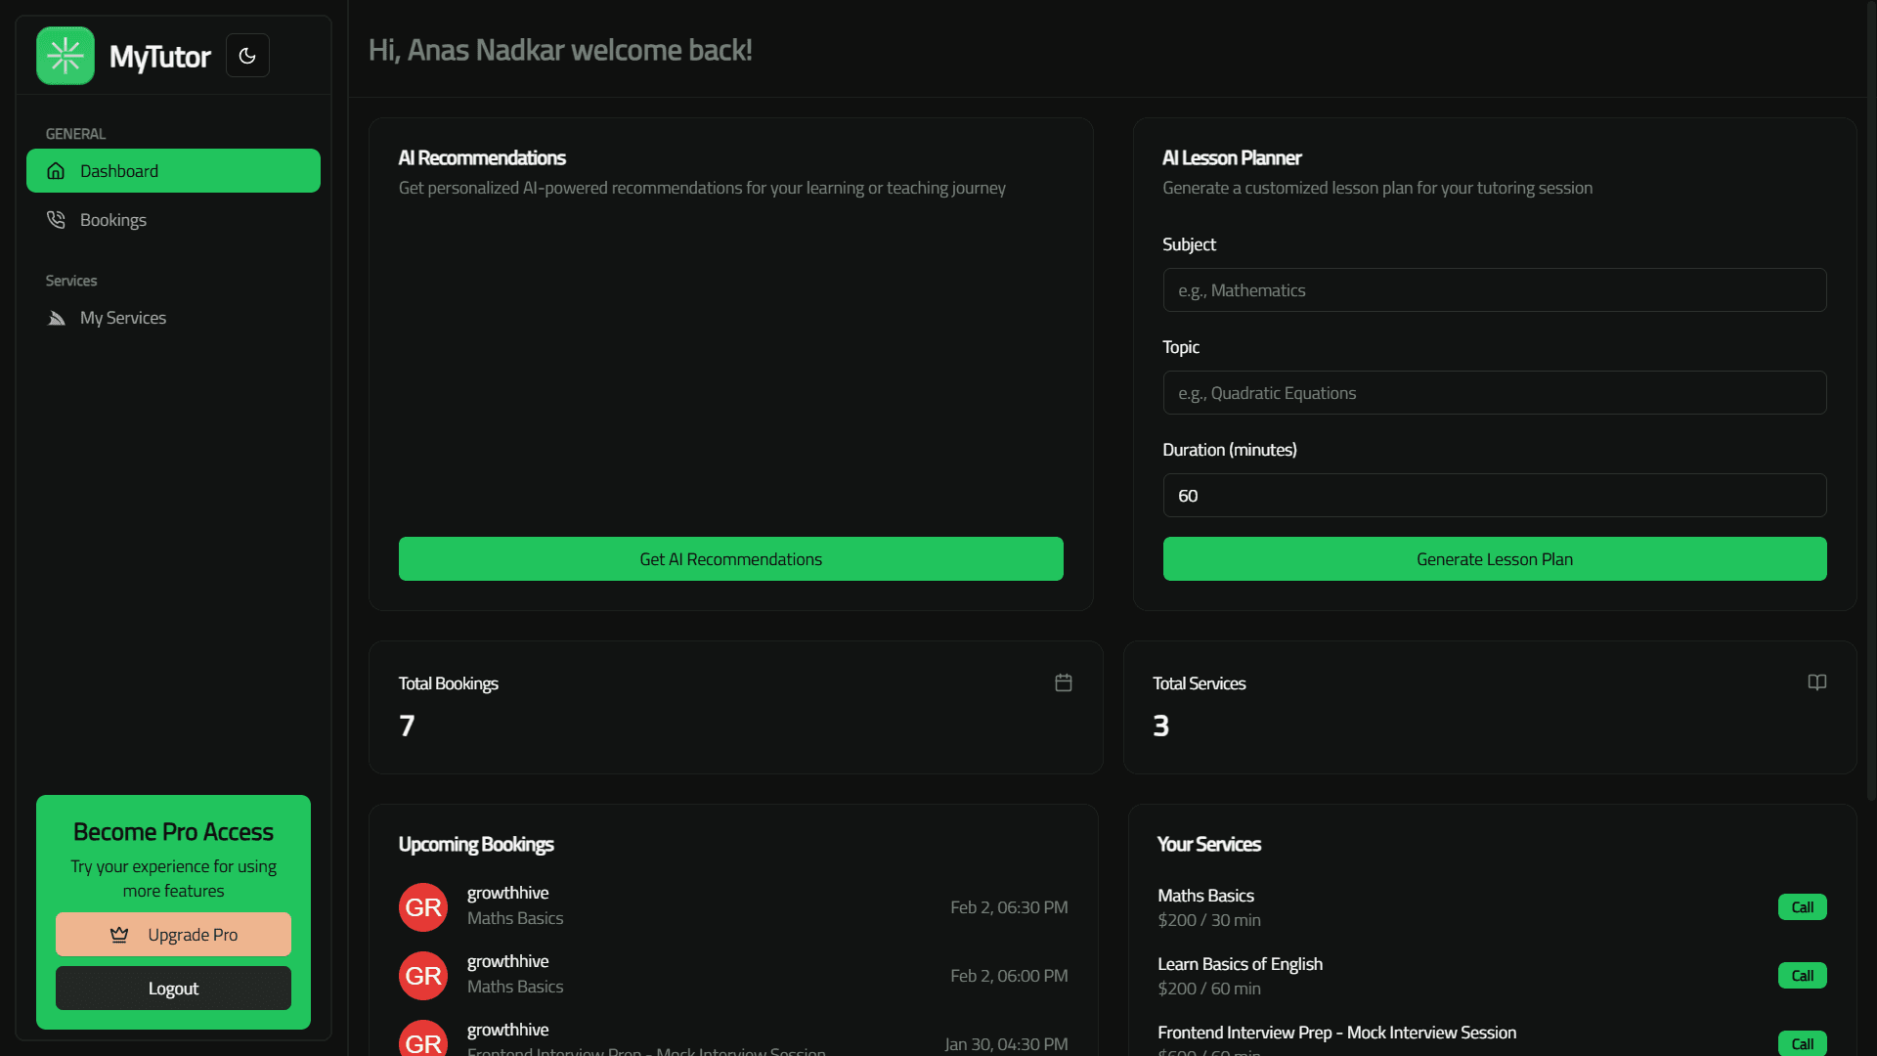Click the 'Your Services' heading
The image size is (1877, 1056).
tap(1209, 844)
